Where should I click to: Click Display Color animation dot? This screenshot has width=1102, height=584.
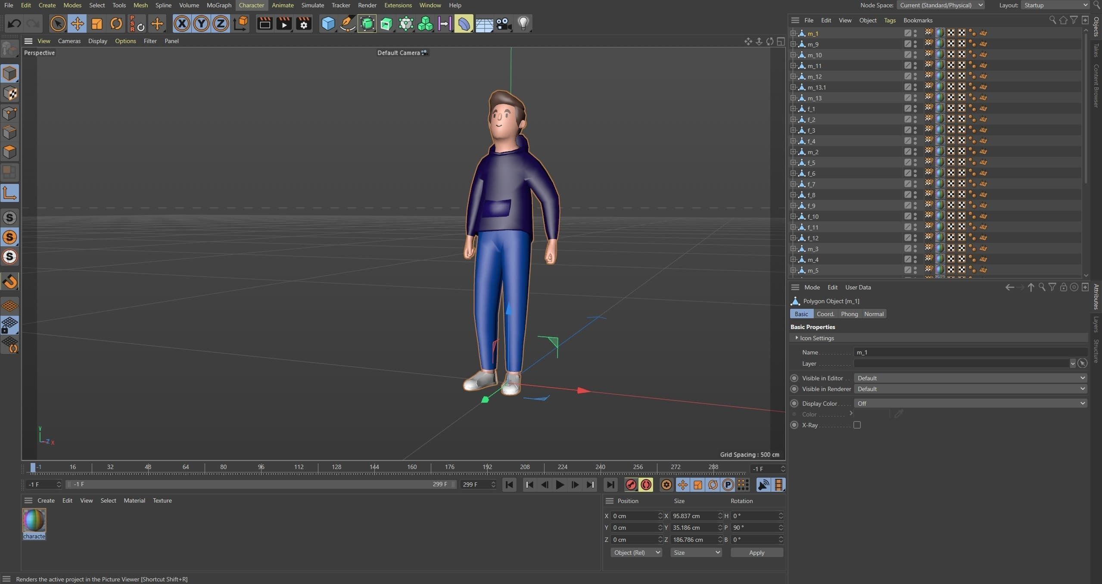coord(794,404)
